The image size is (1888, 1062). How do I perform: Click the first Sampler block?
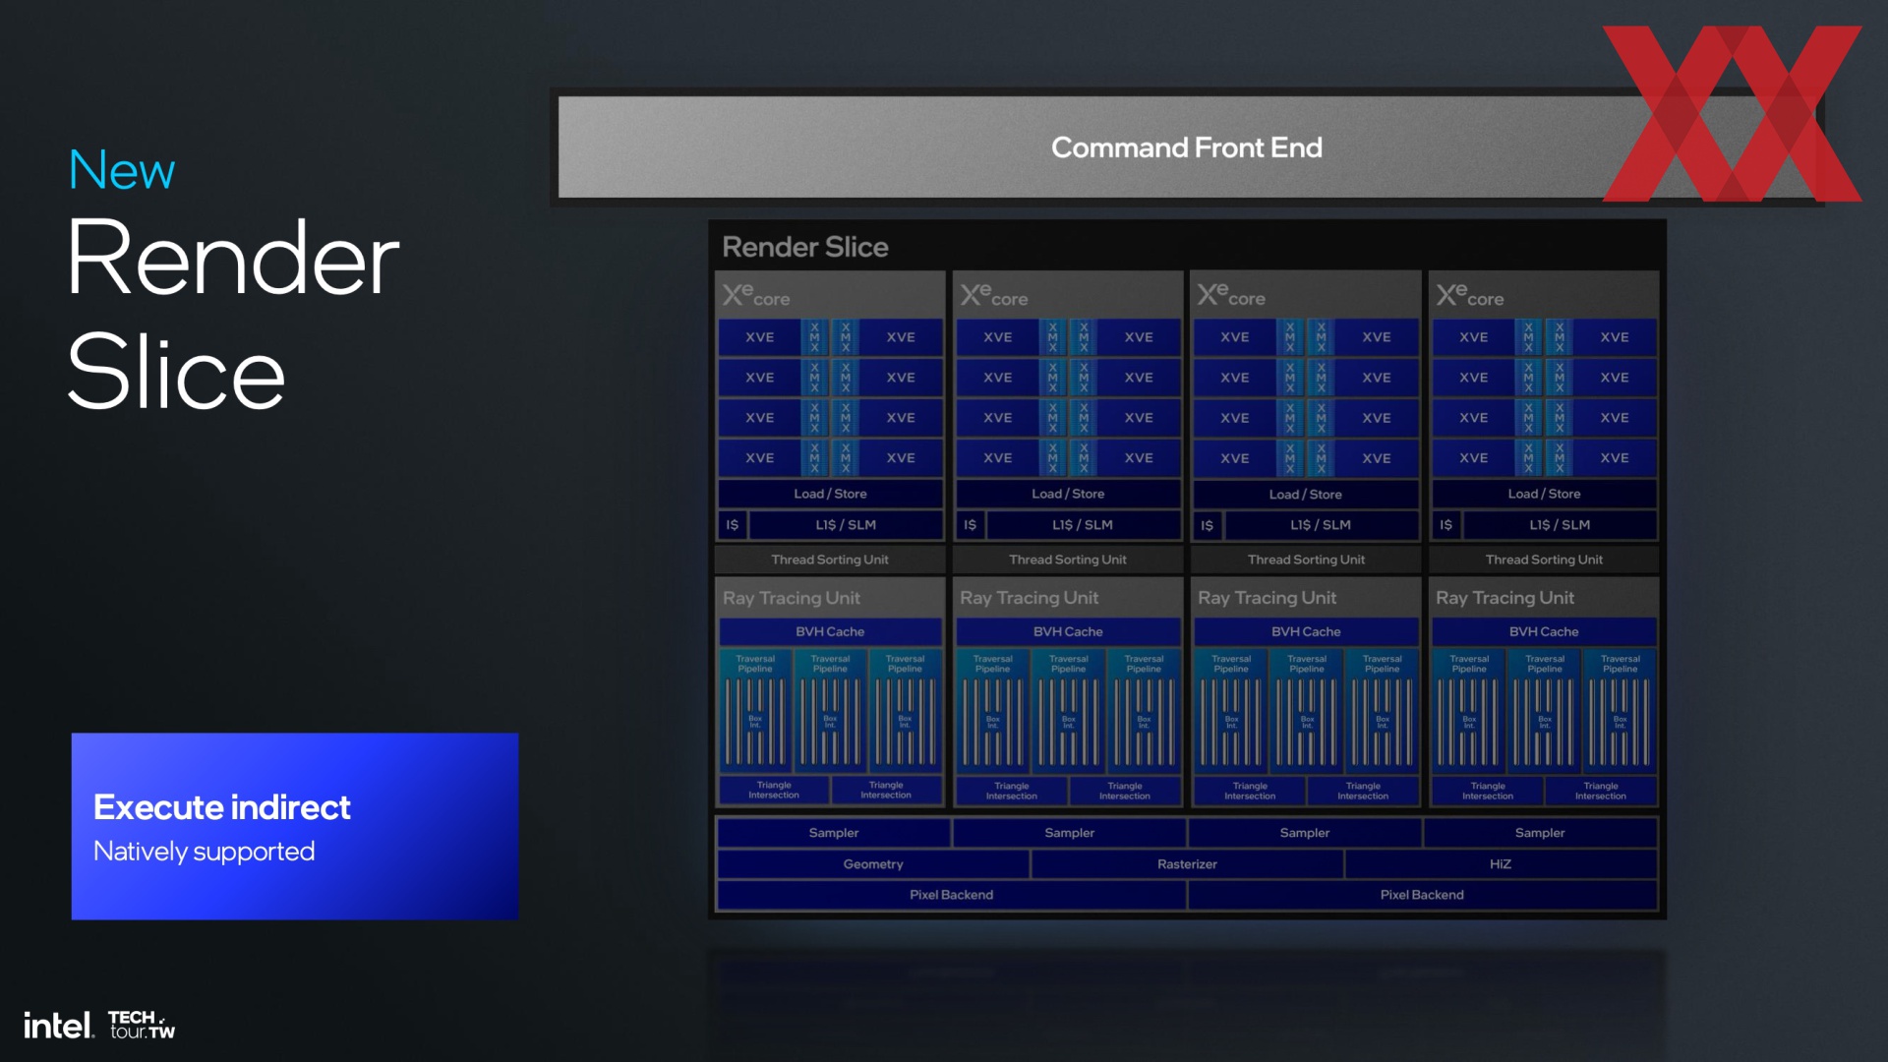[x=834, y=833]
